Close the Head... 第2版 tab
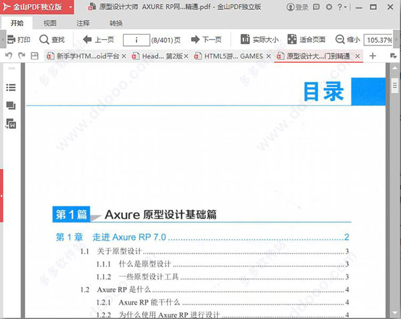The image size is (401, 319). click(x=186, y=56)
